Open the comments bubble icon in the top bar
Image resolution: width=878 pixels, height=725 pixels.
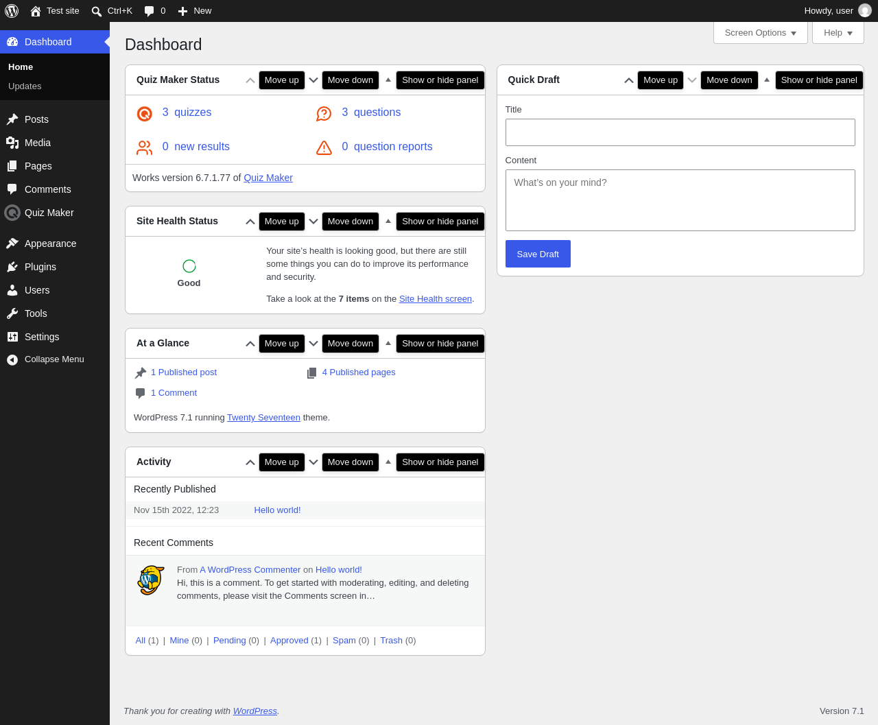150,11
